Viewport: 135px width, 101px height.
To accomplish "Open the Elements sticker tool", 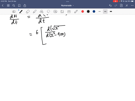I will coord(55,12).
